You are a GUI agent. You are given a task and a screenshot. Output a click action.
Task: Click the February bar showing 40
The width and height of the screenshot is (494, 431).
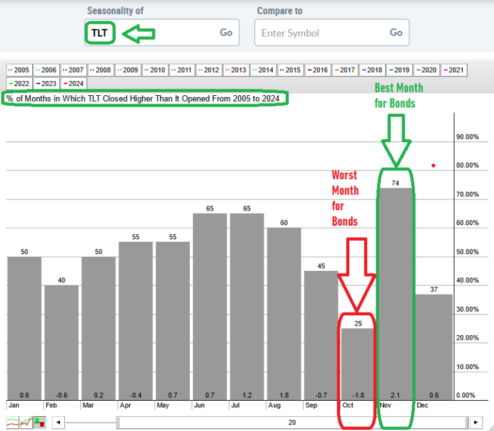pos(62,342)
